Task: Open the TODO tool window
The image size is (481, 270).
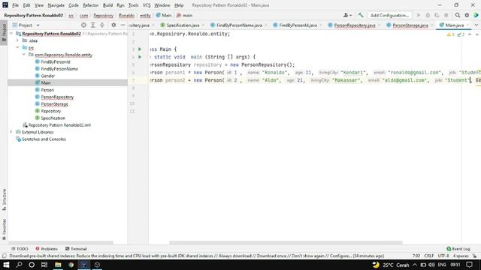Action: pyautogui.click(x=20, y=249)
